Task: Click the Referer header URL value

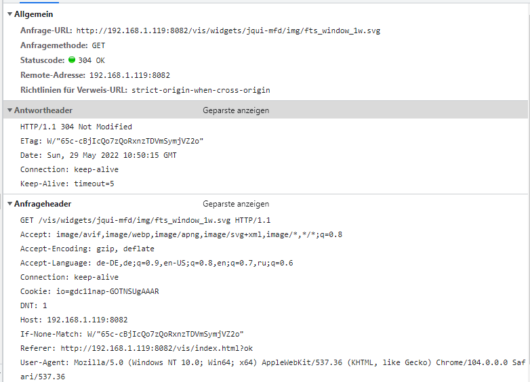Action: tap(157, 348)
